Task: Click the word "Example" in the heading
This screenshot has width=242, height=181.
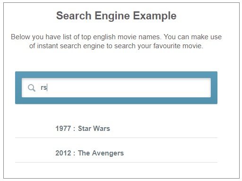Action: click(x=155, y=16)
